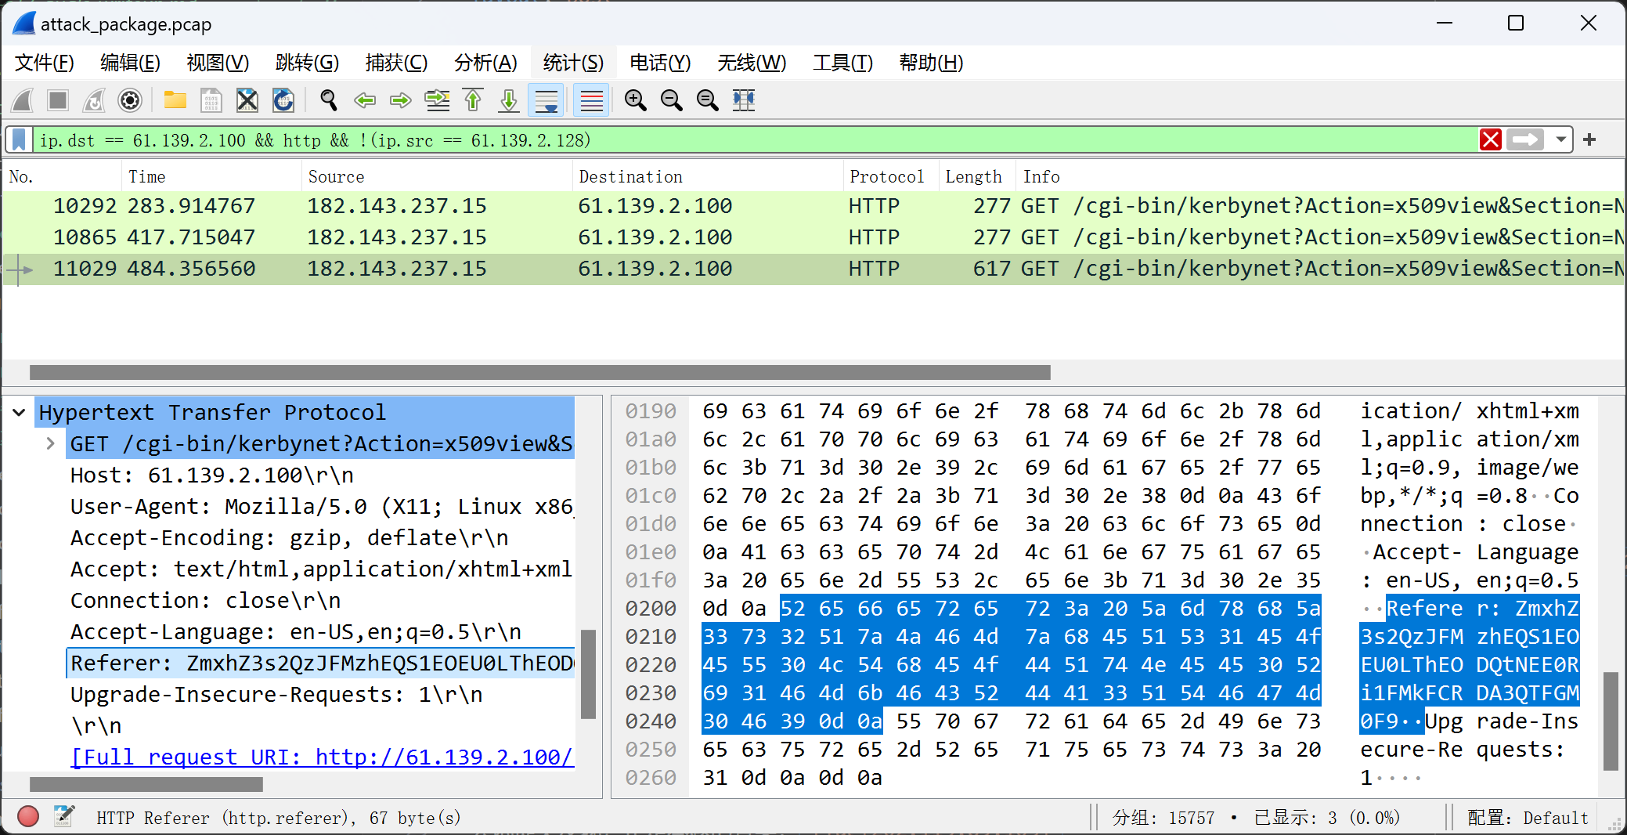Click the open capture file folder icon
Screen dimensions: 1627x835
175,100
